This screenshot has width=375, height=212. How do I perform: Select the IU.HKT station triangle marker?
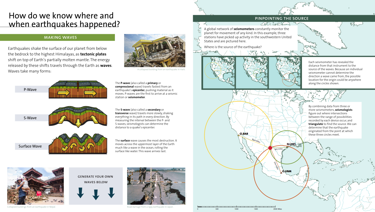pos(287,146)
